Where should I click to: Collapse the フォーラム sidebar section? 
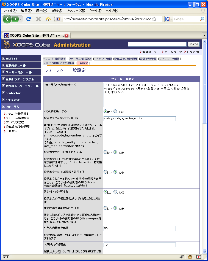coord(3,107)
